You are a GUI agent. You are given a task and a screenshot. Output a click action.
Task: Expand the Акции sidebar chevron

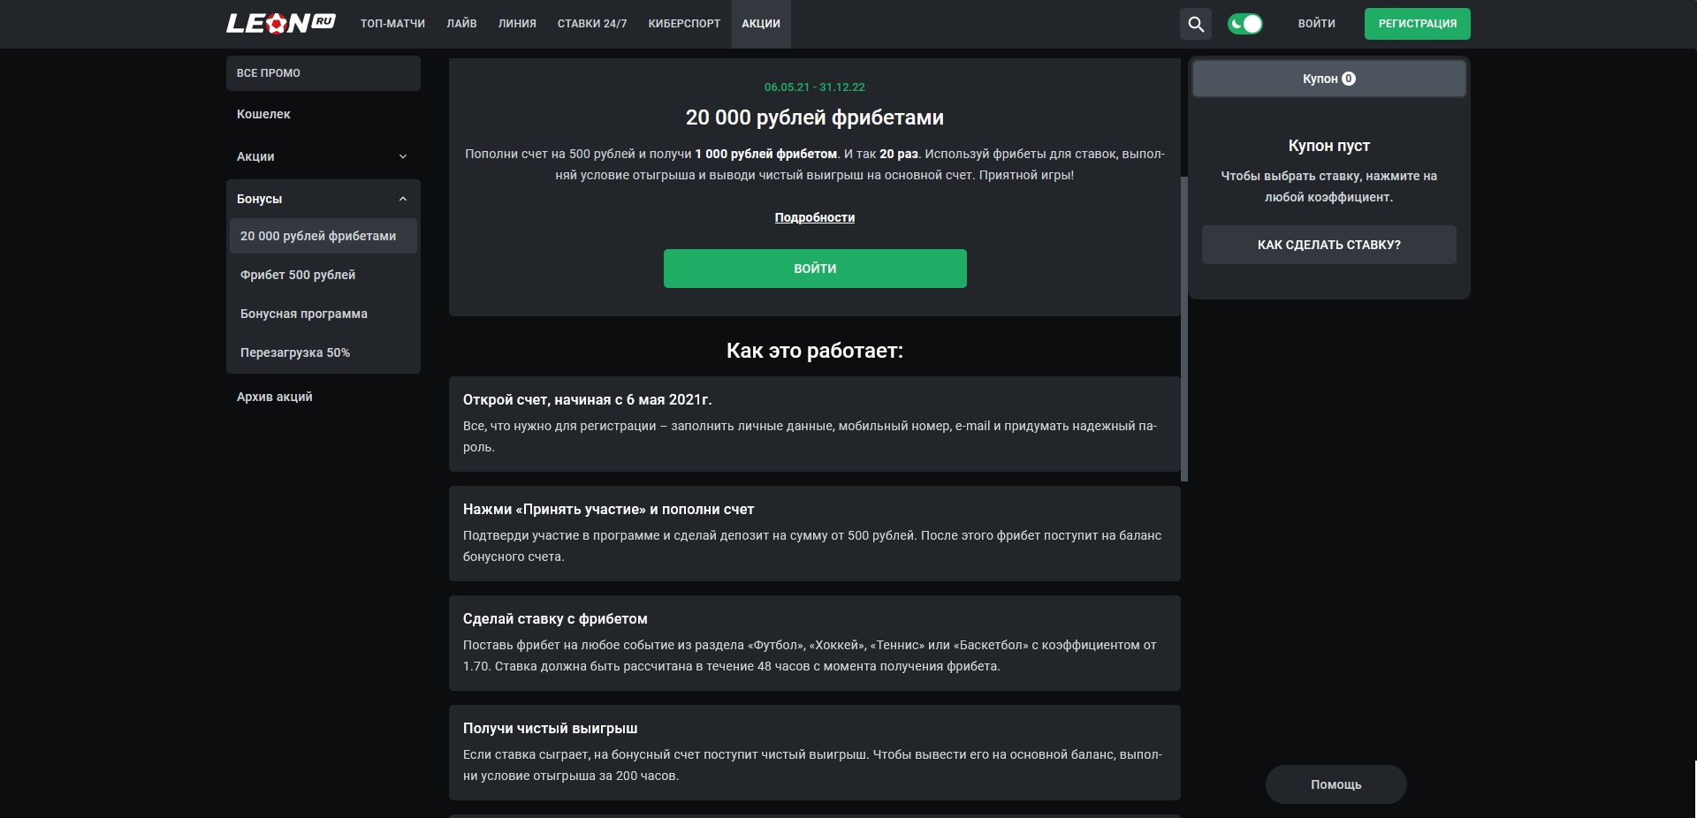pos(403,156)
